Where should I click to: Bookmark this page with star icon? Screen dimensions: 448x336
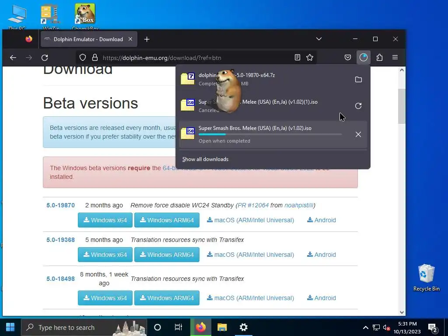tap(310, 58)
